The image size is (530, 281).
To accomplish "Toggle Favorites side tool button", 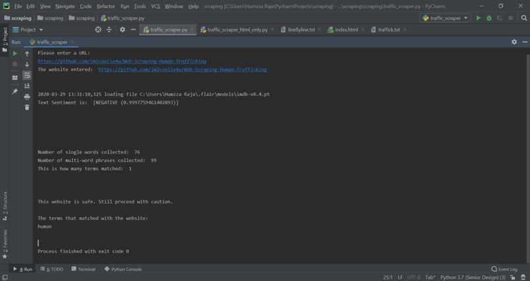I will coord(5,245).
